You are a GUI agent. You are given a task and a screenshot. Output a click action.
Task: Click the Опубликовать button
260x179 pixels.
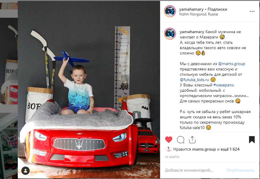(240, 170)
